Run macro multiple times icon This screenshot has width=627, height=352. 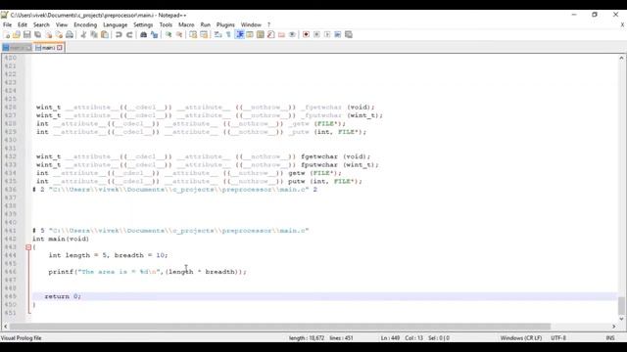pos(338,35)
